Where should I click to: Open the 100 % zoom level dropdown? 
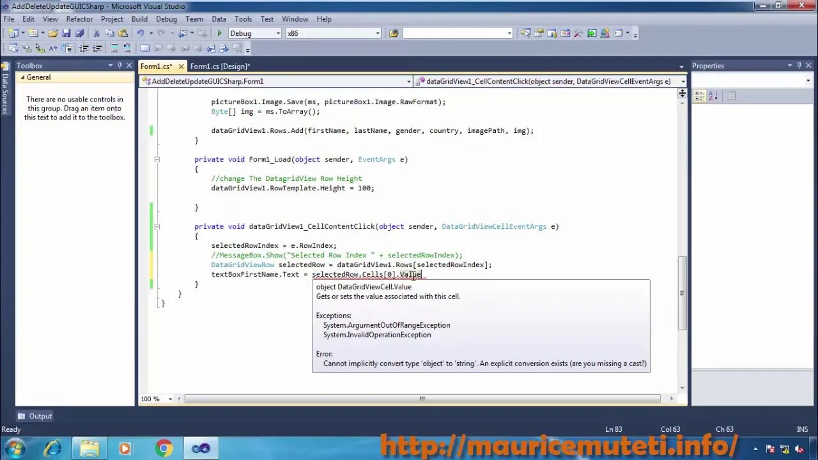pos(170,399)
